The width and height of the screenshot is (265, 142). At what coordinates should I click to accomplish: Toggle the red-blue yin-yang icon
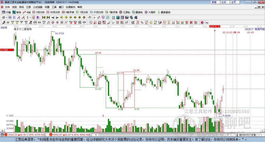(202, 22)
